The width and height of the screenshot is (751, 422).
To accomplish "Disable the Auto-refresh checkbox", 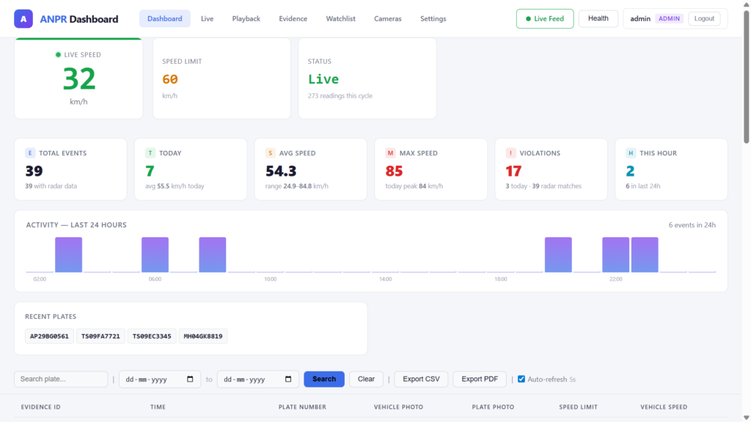I will pyautogui.click(x=521, y=379).
